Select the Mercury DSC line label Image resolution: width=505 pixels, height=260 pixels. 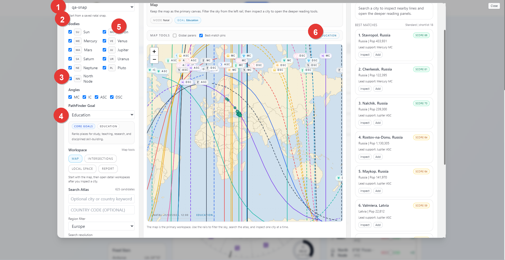coord(306,70)
